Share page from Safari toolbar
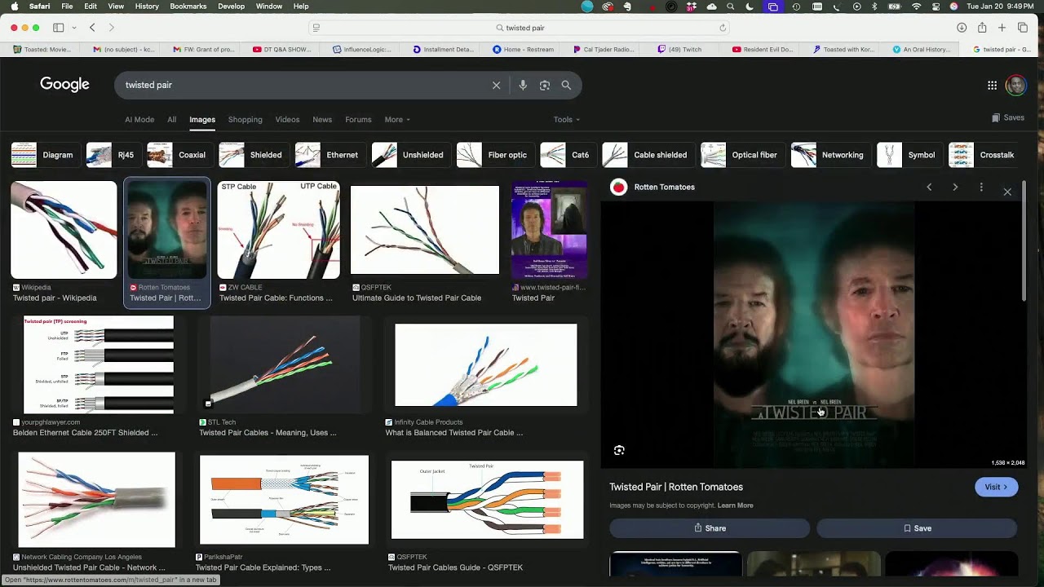This screenshot has width=1044, height=587. click(982, 28)
